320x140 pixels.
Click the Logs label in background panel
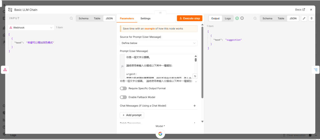click(x=13, y=135)
